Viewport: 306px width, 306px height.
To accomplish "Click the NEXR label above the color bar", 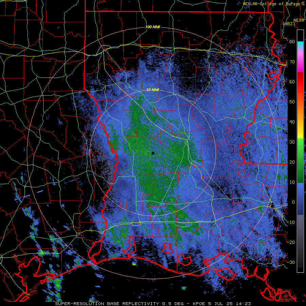I will point(299,20).
